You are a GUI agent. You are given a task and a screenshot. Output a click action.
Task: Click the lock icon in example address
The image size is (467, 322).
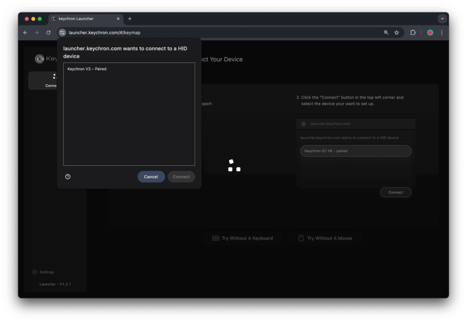pos(303,124)
